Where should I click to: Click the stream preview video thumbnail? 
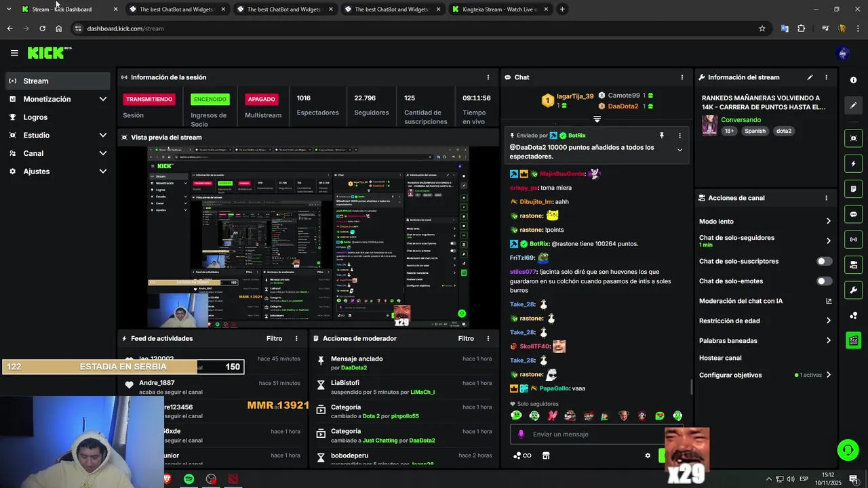(309, 237)
